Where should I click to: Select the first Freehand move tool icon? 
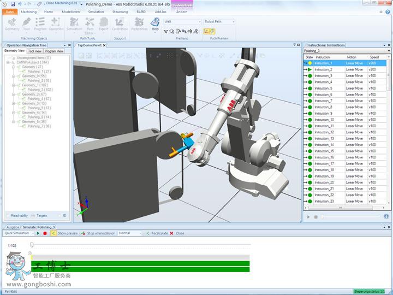(x=166, y=31)
